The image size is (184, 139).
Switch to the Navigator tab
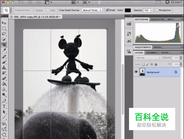click(158, 19)
